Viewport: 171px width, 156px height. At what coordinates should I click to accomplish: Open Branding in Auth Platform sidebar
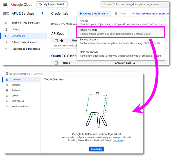[16, 85]
